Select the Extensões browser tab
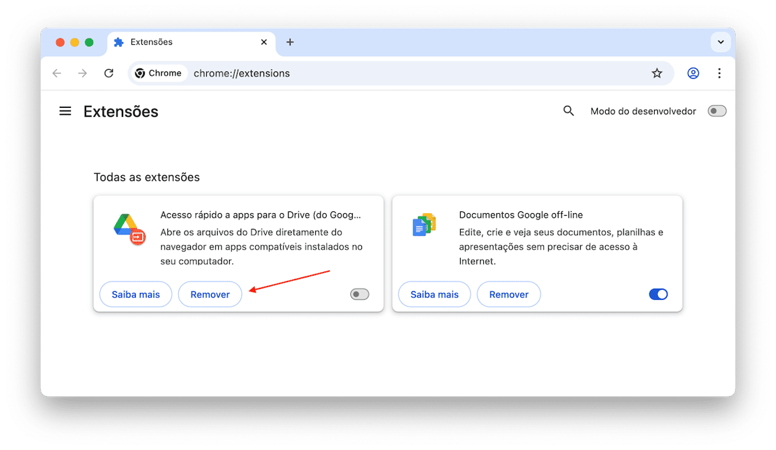Image resolution: width=776 pixels, height=450 pixels. coord(172,42)
